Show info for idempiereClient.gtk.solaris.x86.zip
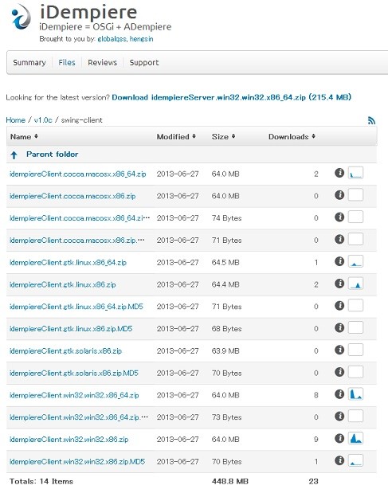Viewport: 388px width, 497px height. (x=339, y=350)
